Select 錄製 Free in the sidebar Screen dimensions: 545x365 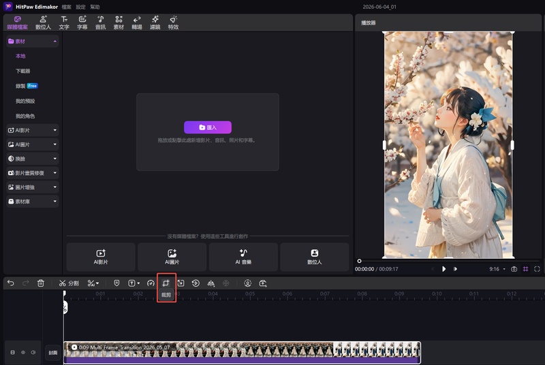click(x=27, y=86)
